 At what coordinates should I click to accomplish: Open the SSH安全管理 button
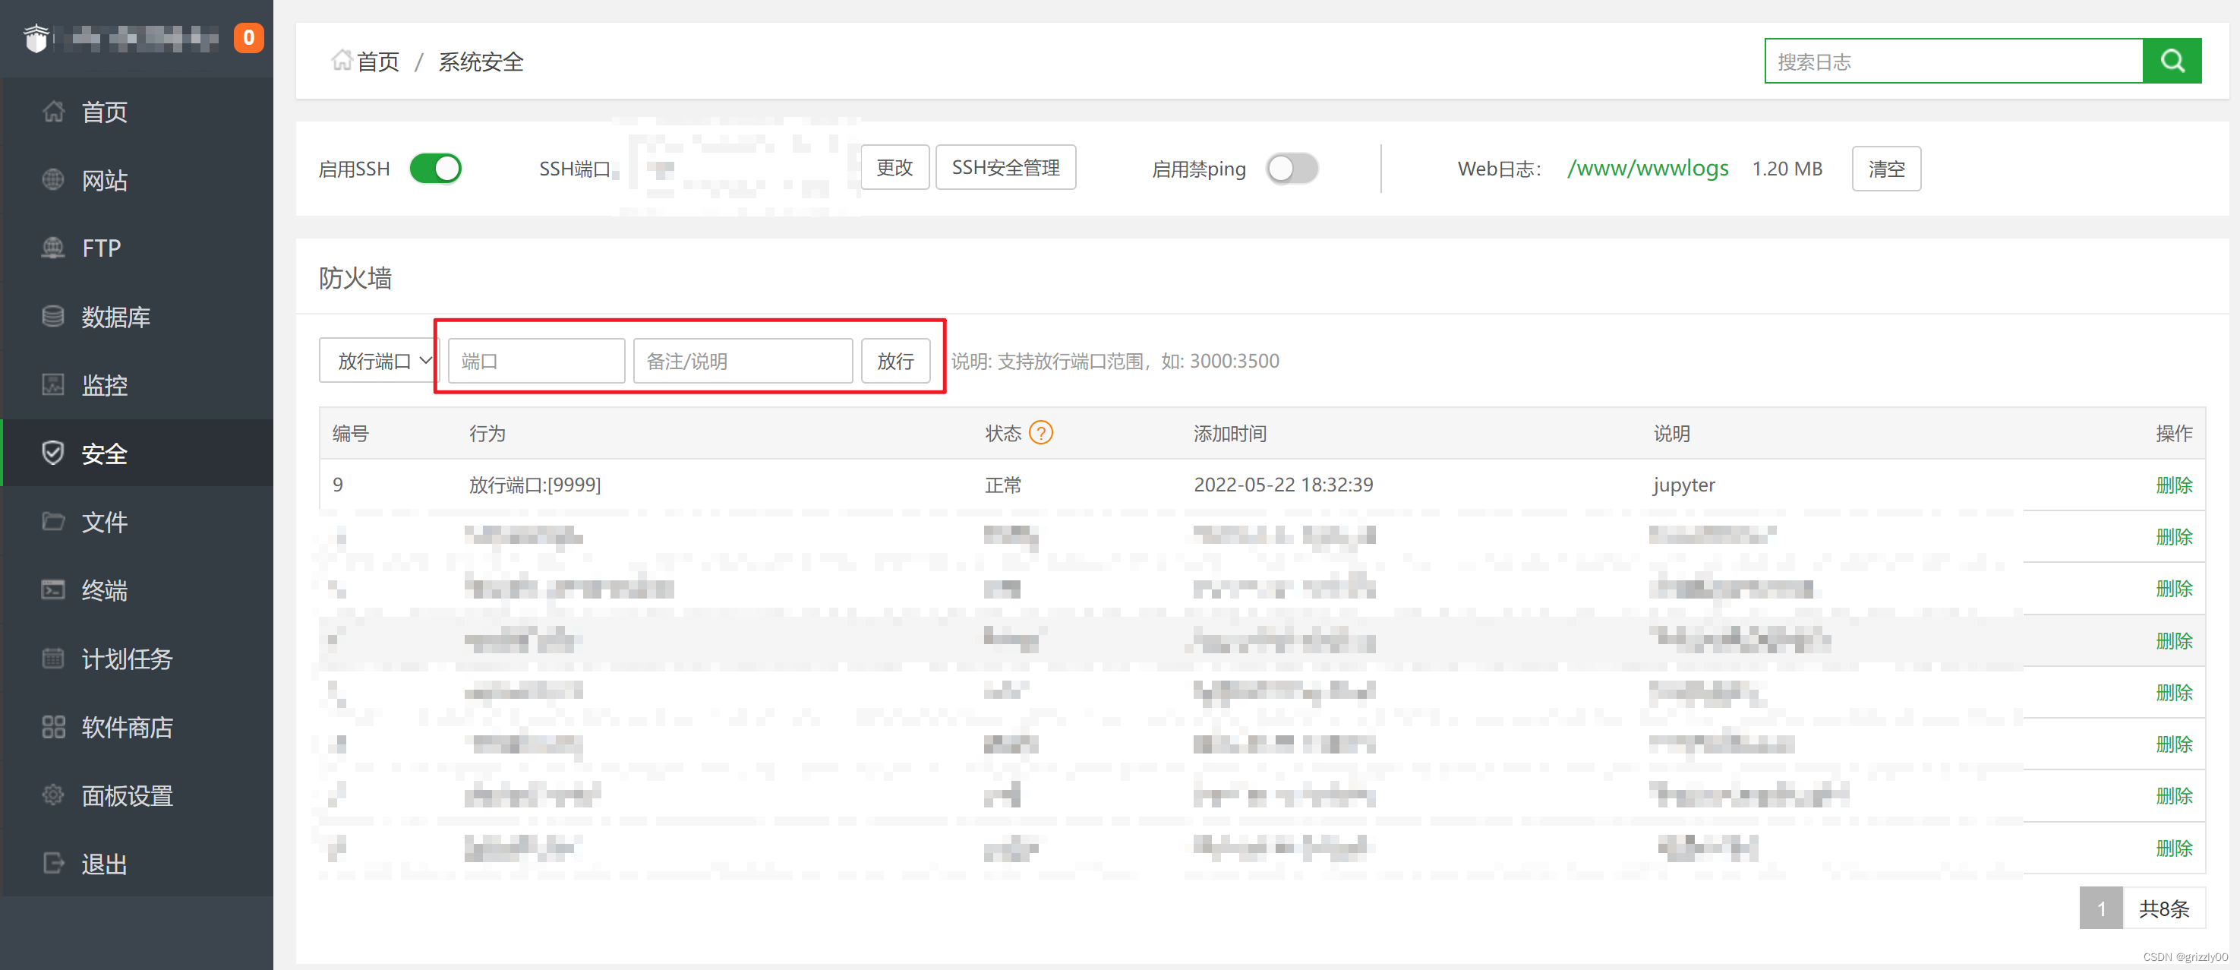pyautogui.click(x=1005, y=167)
